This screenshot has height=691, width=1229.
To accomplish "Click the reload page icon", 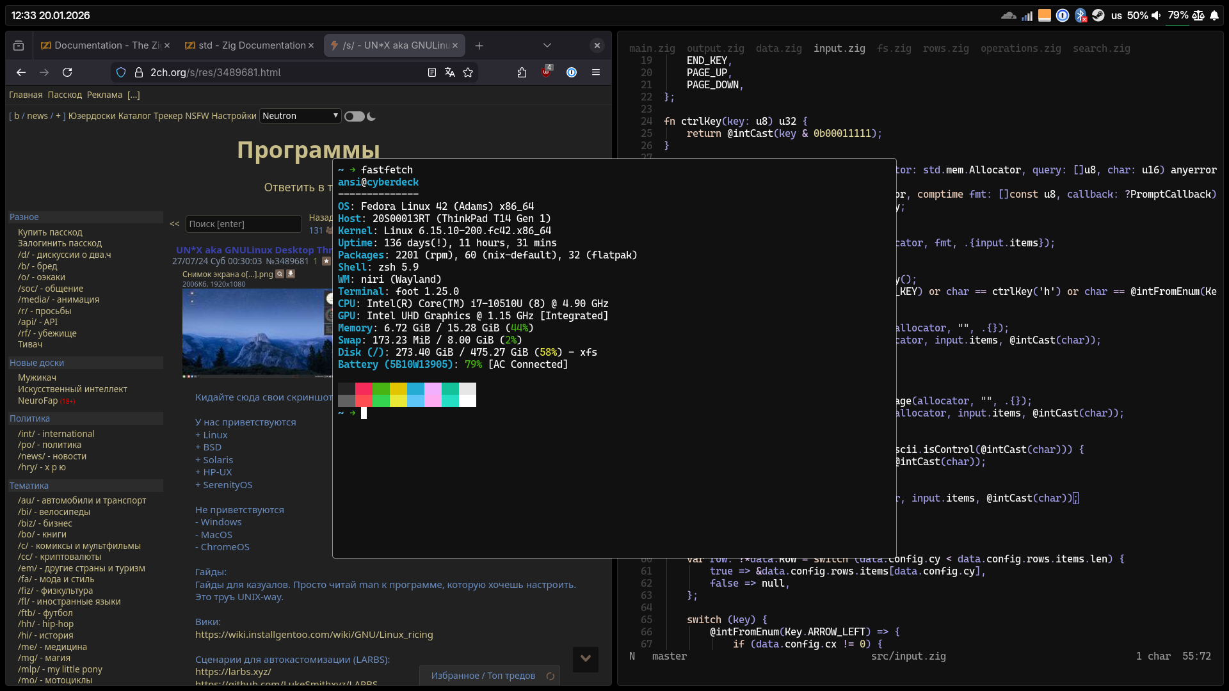I will pos(67,72).
